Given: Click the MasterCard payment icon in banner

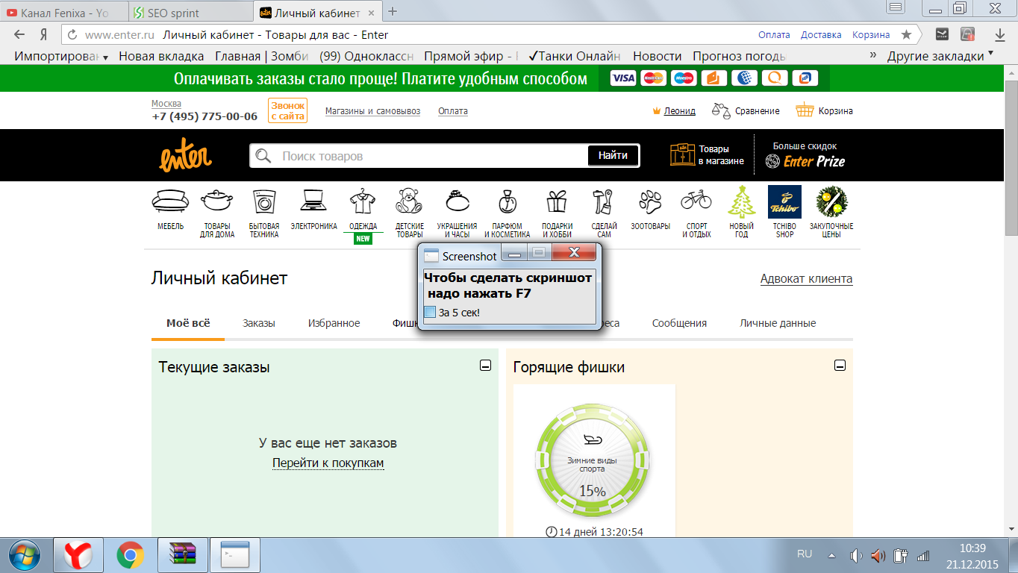Looking at the screenshot, I should coord(654,78).
